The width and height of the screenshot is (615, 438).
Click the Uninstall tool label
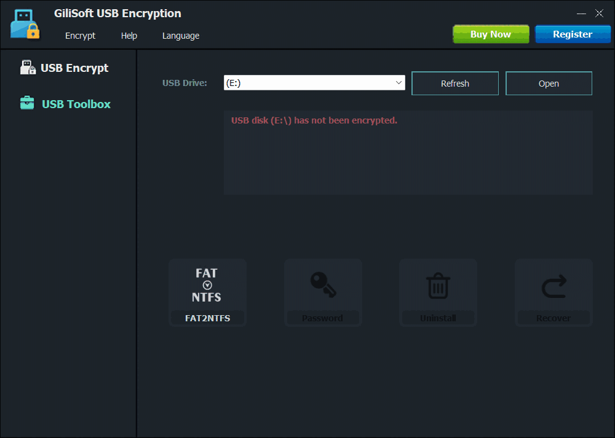(438, 318)
